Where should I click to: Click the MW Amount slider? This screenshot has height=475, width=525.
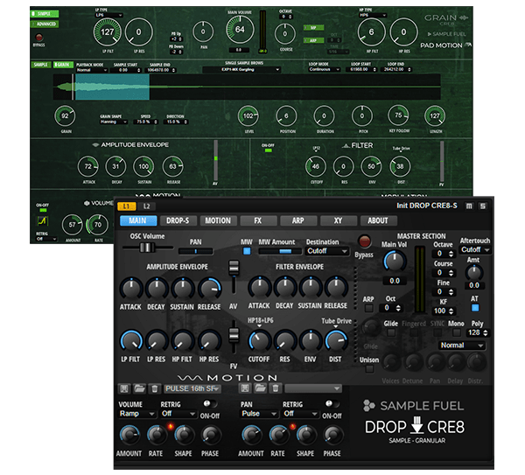(x=280, y=251)
